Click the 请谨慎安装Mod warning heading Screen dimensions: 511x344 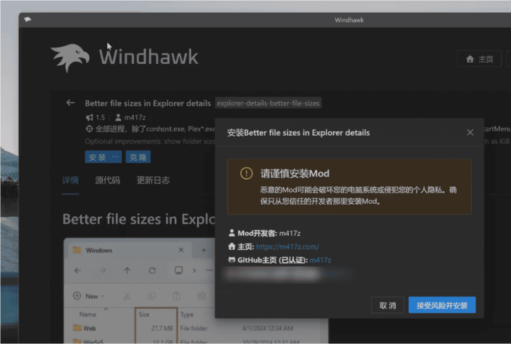point(295,174)
